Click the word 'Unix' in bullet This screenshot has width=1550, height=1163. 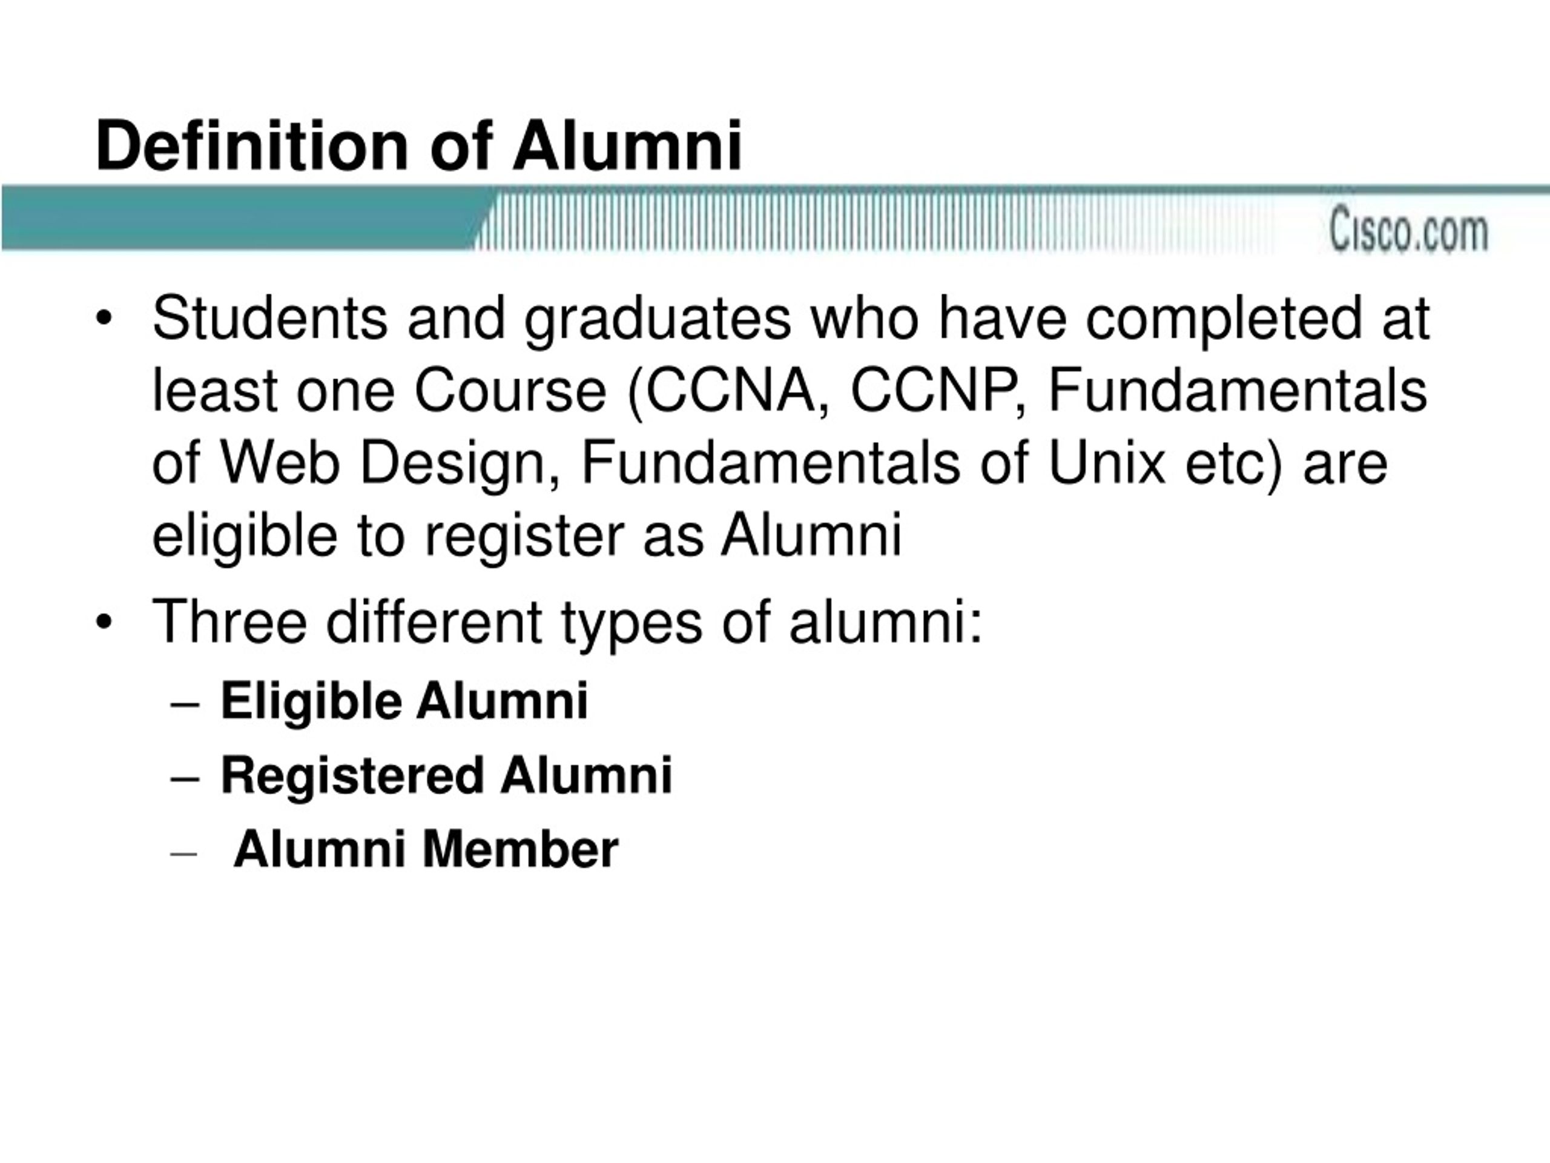pos(1106,463)
